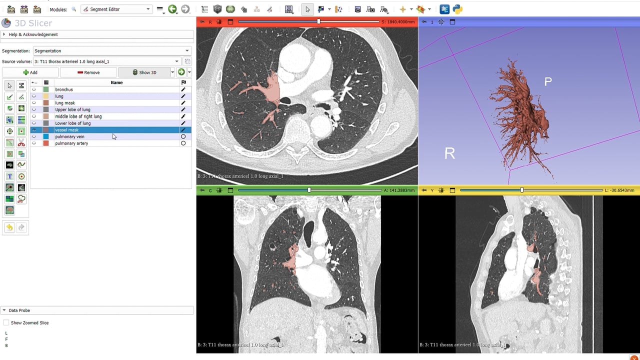Select the Scissors segment editor effect
The image size is (640, 360).
[x=21, y=143]
